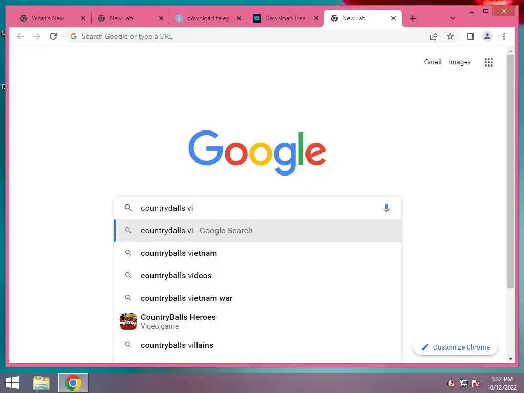Image resolution: width=524 pixels, height=393 pixels.
Task: Open the Google apps grid
Action: [x=488, y=62]
